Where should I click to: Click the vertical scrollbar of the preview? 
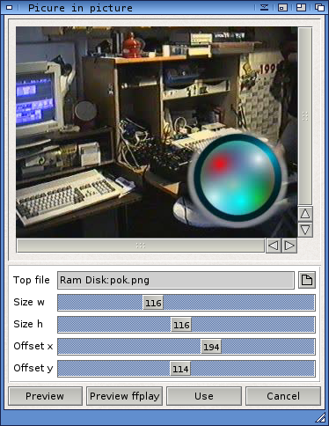[x=305, y=116]
